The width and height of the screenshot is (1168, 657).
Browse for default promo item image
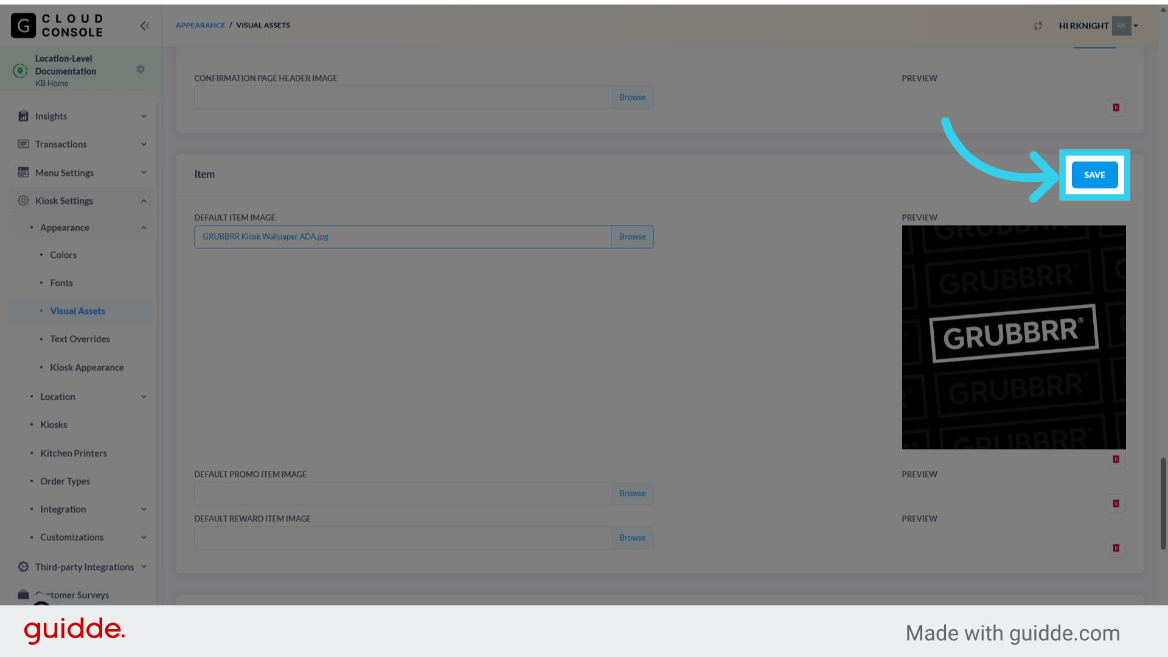(632, 493)
